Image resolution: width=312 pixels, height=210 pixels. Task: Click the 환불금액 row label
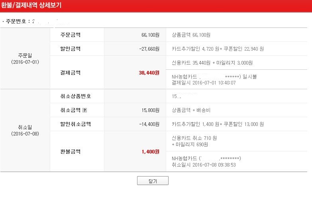tap(70, 151)
